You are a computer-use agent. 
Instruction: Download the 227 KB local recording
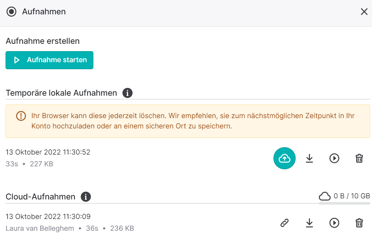click(309, 158)
